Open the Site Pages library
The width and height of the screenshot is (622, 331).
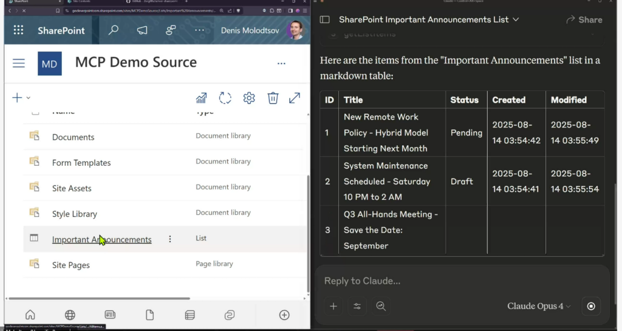[x=70, y=265]
